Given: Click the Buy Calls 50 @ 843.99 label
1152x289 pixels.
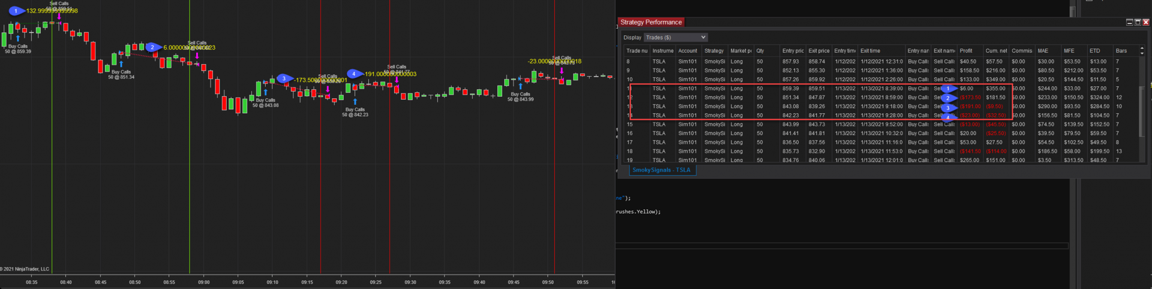Looking at the screenshot, I should click(520, 96).
